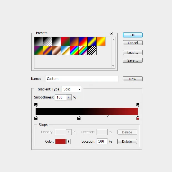Image resolution: width=172 pixels, height=172 pixels.
Task: Pick the Red, Green gradient preset
Action: pos(65,42)
